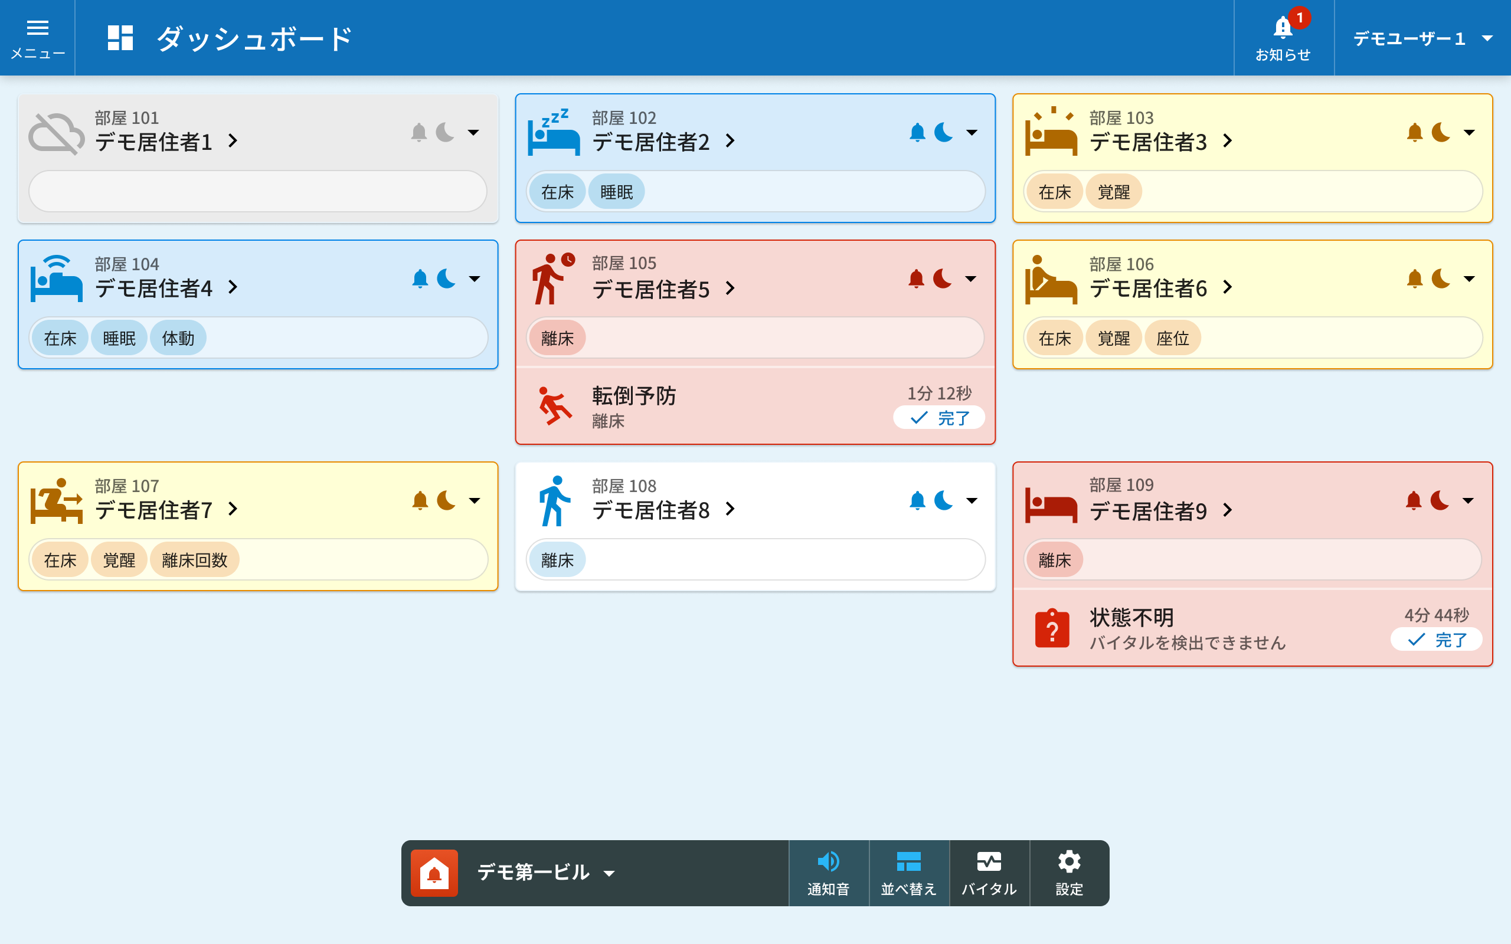1511x944 pixels.
Task: Click the 離床回数 tag in room 107
Action: tap(195, 560)
